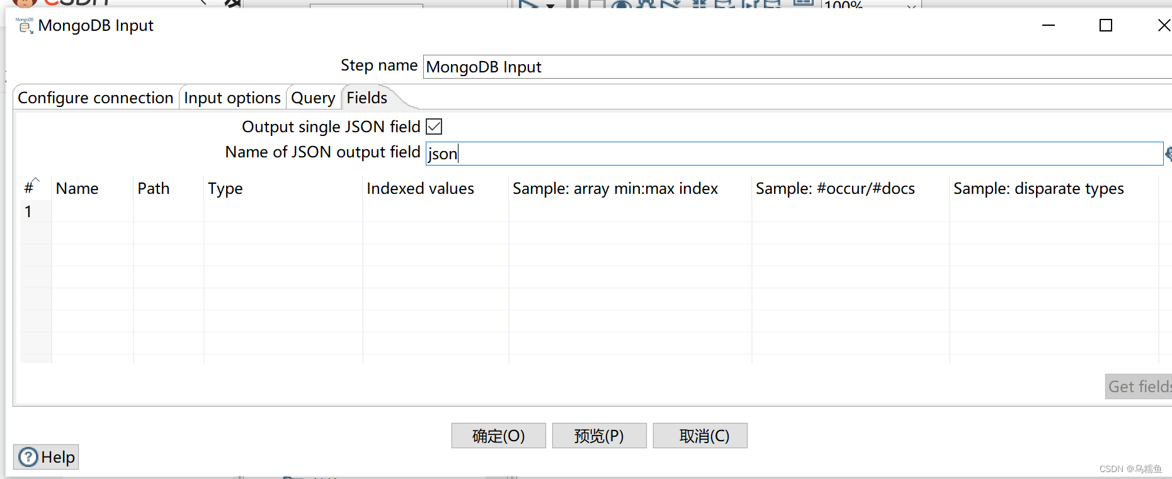Click the variable icon beside JSON output field

(x=1168, y=154)
